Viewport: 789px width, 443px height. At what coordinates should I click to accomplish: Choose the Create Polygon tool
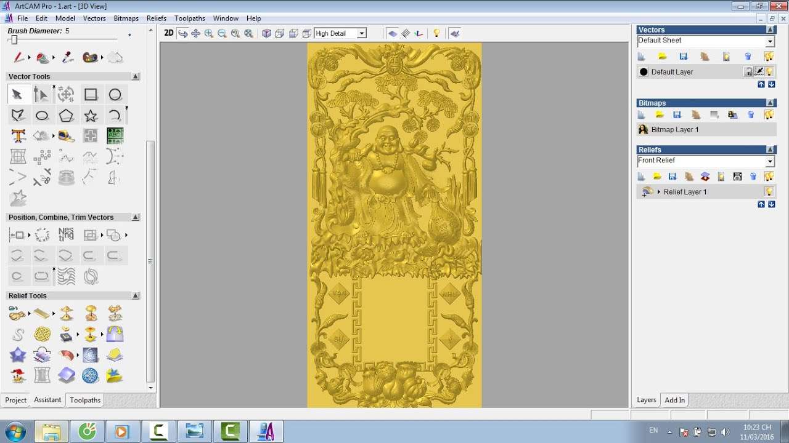pos(66,115)
